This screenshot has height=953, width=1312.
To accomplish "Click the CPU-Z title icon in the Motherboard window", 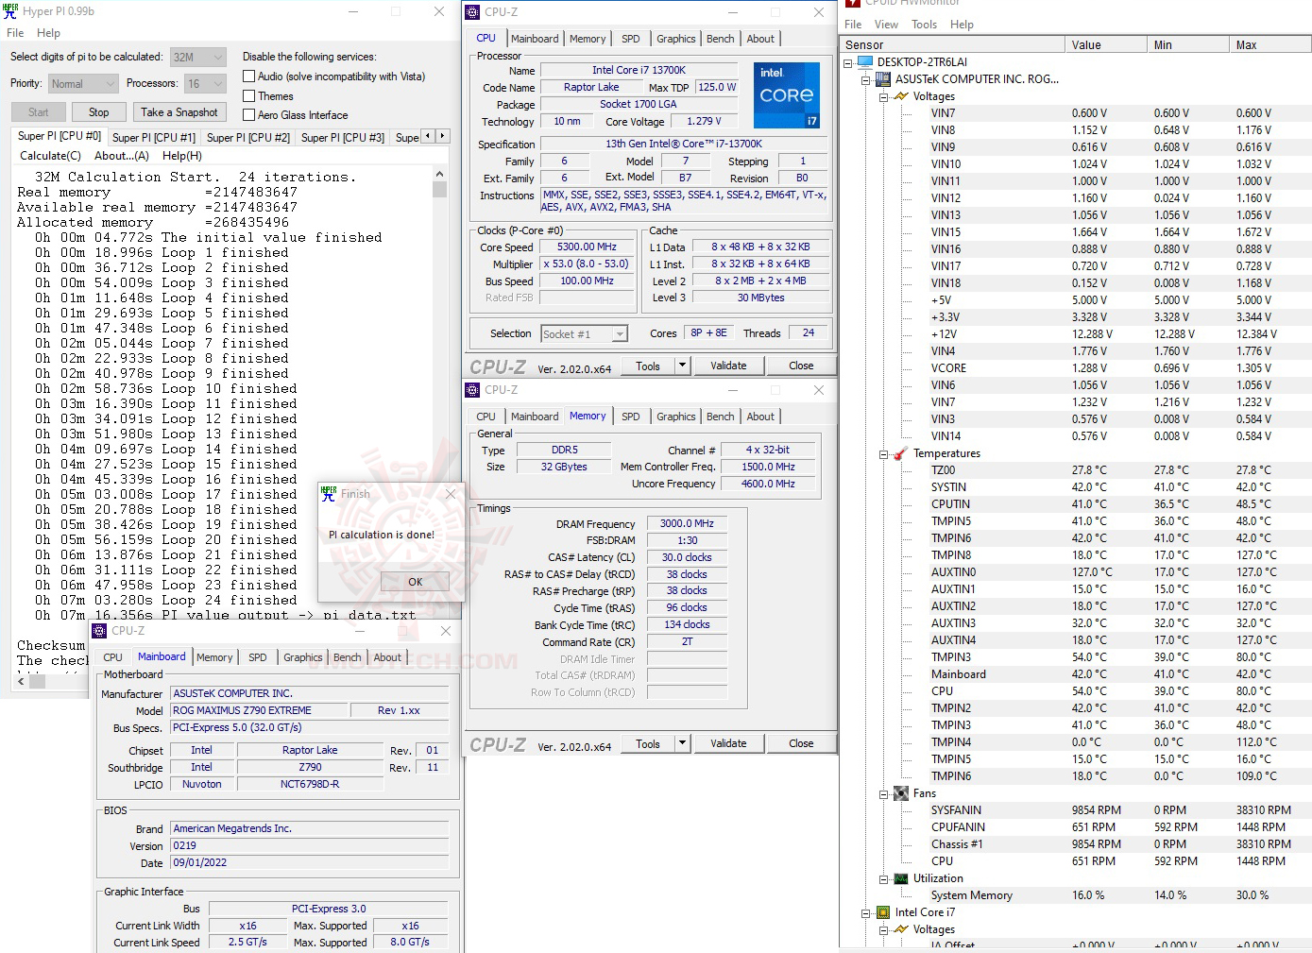I will coord(99,631).
